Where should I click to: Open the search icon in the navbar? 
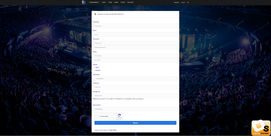pos(188,2)
